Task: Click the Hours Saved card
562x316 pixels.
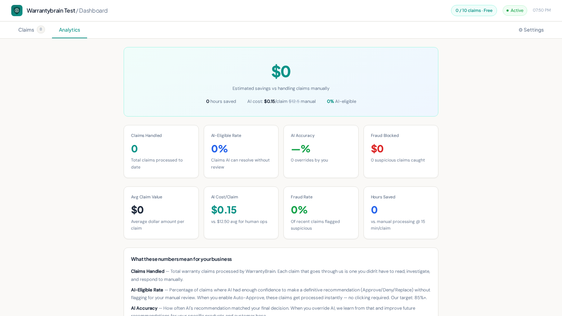Action: point(401,213)
